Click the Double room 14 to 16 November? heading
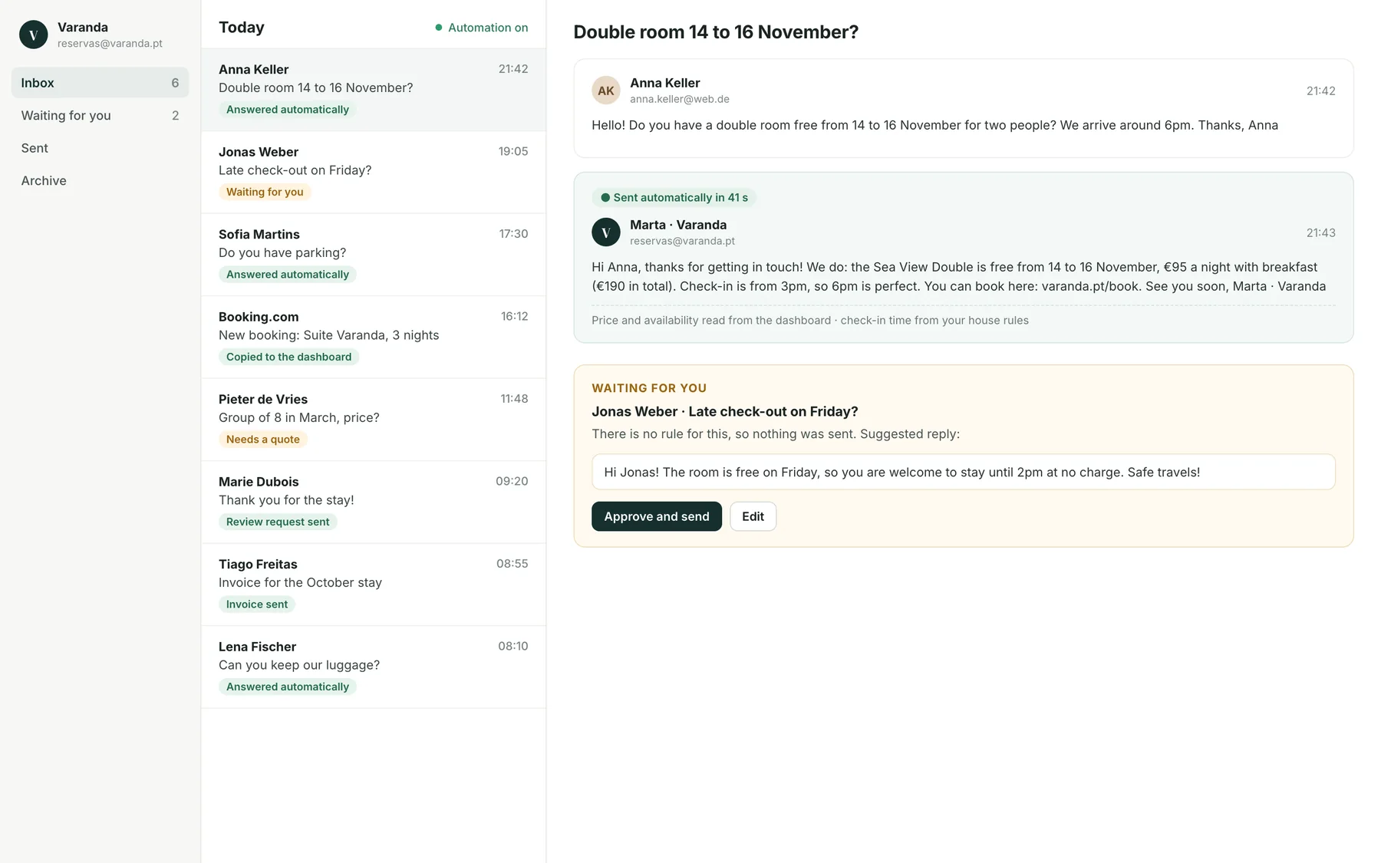Viewport: 1381px width, 863px height. tap(716, 32)
